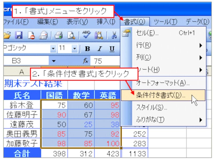Expand the シート(H) submenu arrow

(201, 70)
